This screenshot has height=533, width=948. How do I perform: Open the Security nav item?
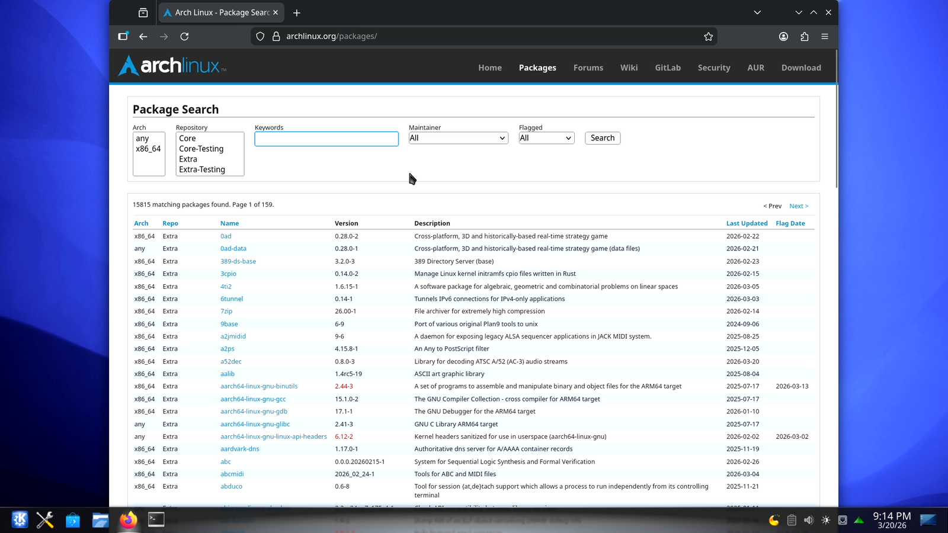(x=714, y=68)
